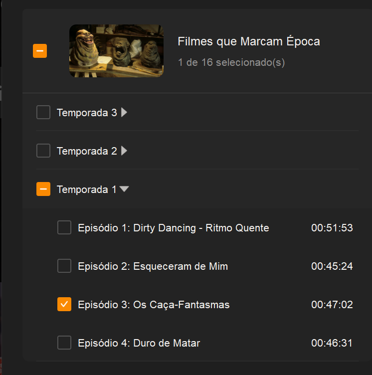The height and width of the screenshot is (375, 372).
Task: Select Episódio 2 Esqueceram de Mim checkbox
Action: [x=64, y=266]
